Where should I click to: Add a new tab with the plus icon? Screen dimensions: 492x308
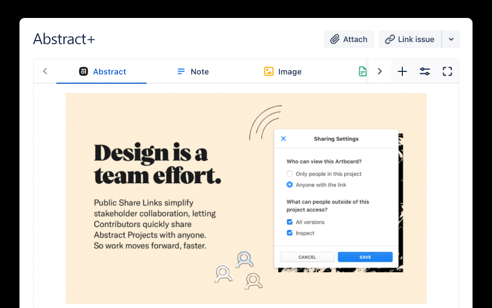pos(402,71)
